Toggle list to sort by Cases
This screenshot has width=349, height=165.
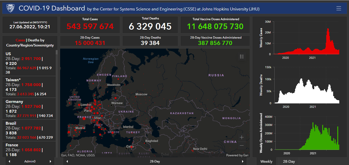click(x=20, y=40)
